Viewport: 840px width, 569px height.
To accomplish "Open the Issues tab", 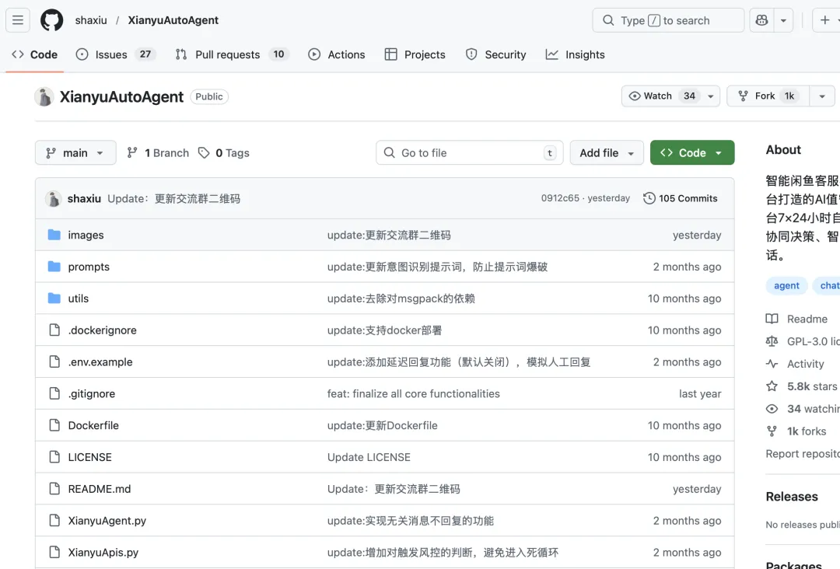I will click(116, 54).
